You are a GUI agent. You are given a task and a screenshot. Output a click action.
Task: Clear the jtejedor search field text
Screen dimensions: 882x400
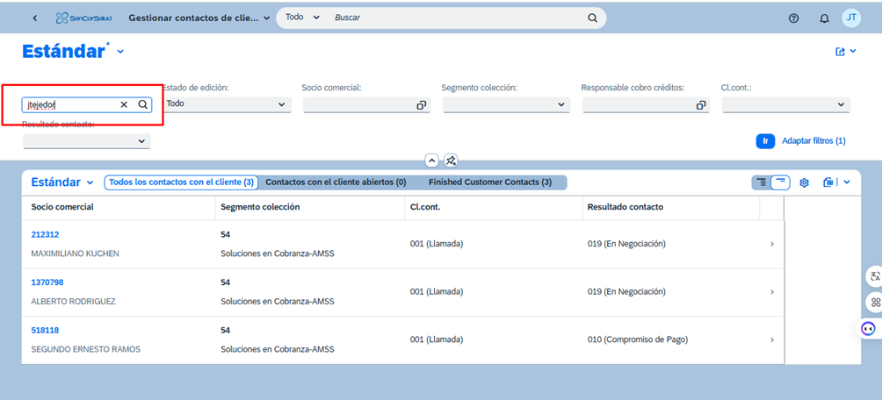(124, 104)
